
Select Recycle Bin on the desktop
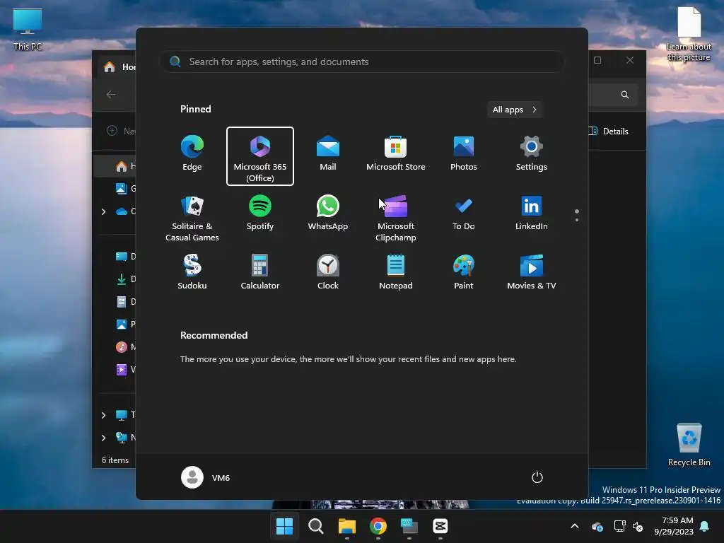click(689, 445)
